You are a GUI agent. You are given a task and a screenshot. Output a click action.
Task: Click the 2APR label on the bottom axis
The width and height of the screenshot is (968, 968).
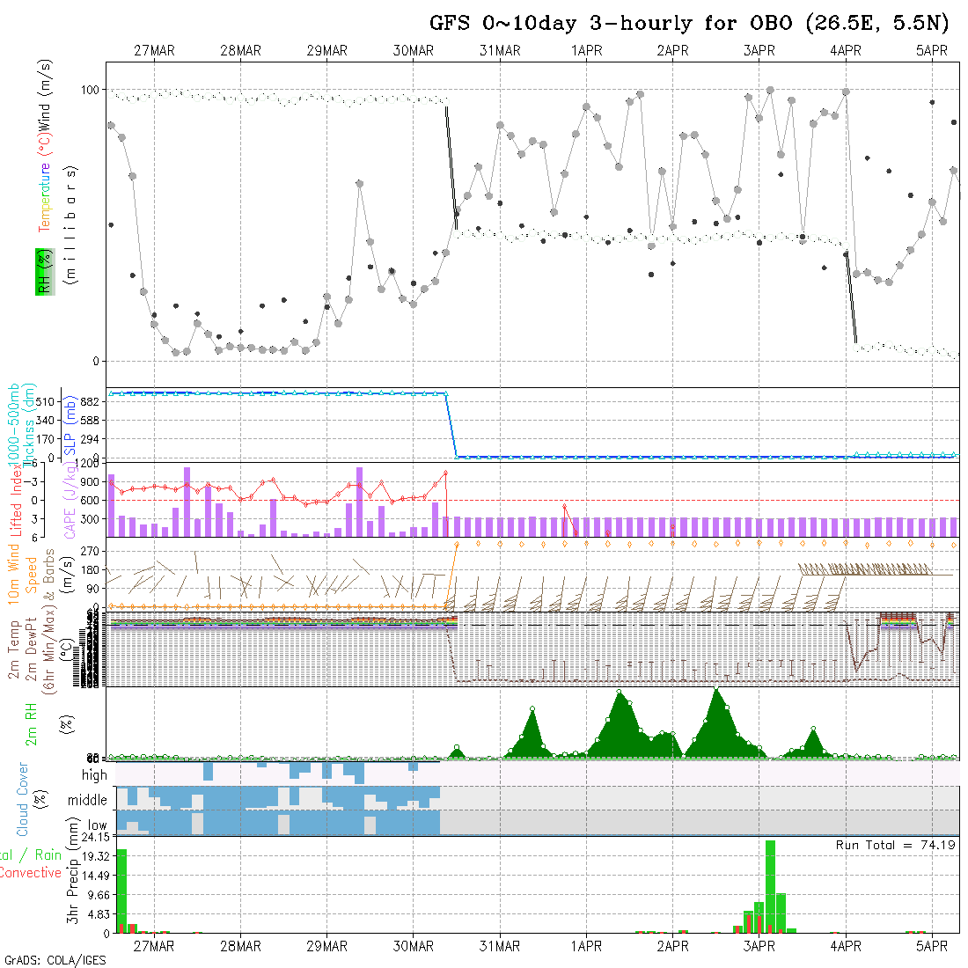(672, 946)
